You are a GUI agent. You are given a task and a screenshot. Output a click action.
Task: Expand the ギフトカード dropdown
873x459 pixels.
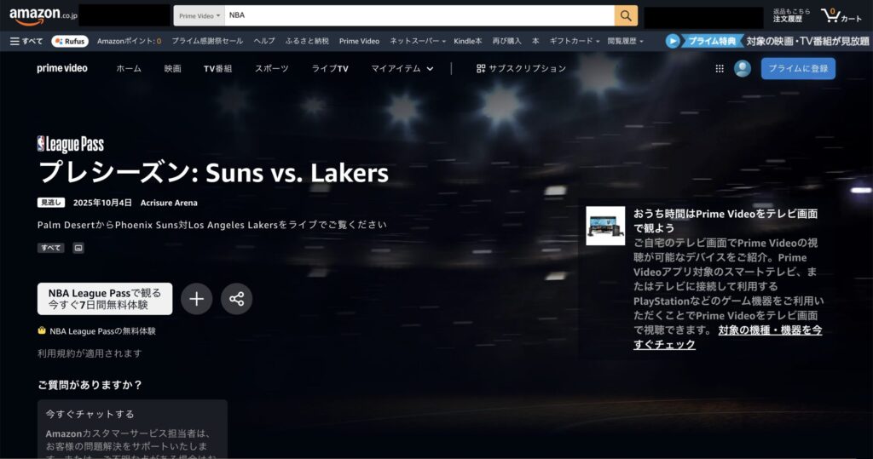(x=574, y=41)
